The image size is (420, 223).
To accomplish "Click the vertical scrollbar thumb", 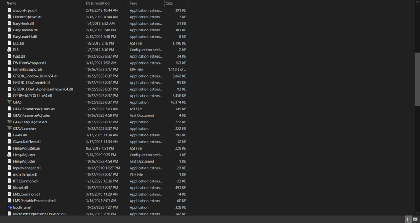I will point(417,79).
